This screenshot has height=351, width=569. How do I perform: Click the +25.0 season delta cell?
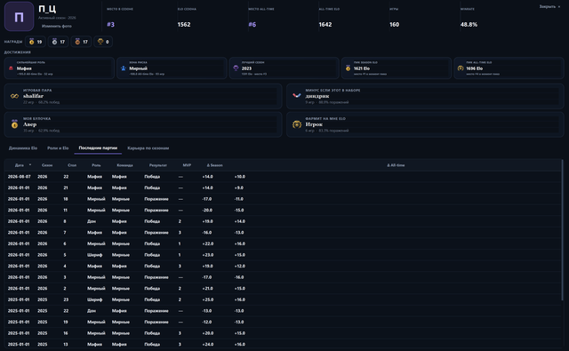click(208, 299)
